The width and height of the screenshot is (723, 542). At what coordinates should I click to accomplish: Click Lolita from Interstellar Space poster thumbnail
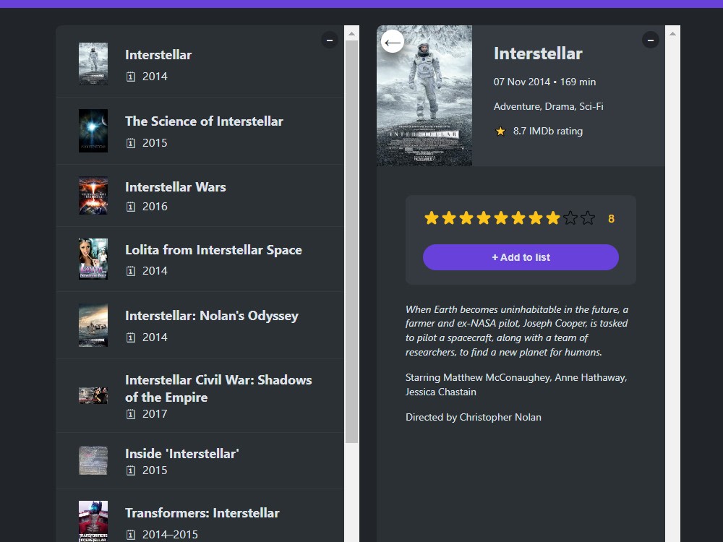[93, 259]
